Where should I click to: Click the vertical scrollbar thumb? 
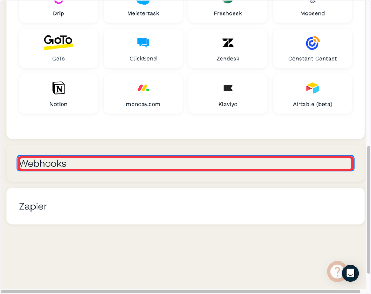tap(369, 210)
